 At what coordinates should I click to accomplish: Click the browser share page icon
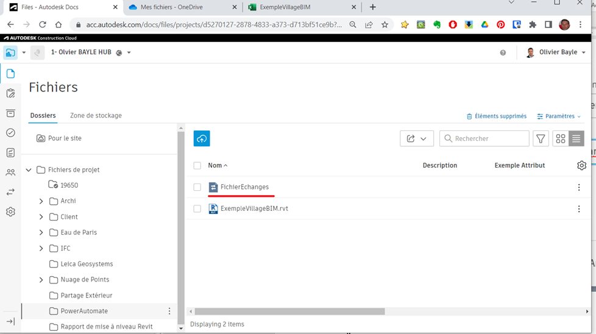point(369,24)
